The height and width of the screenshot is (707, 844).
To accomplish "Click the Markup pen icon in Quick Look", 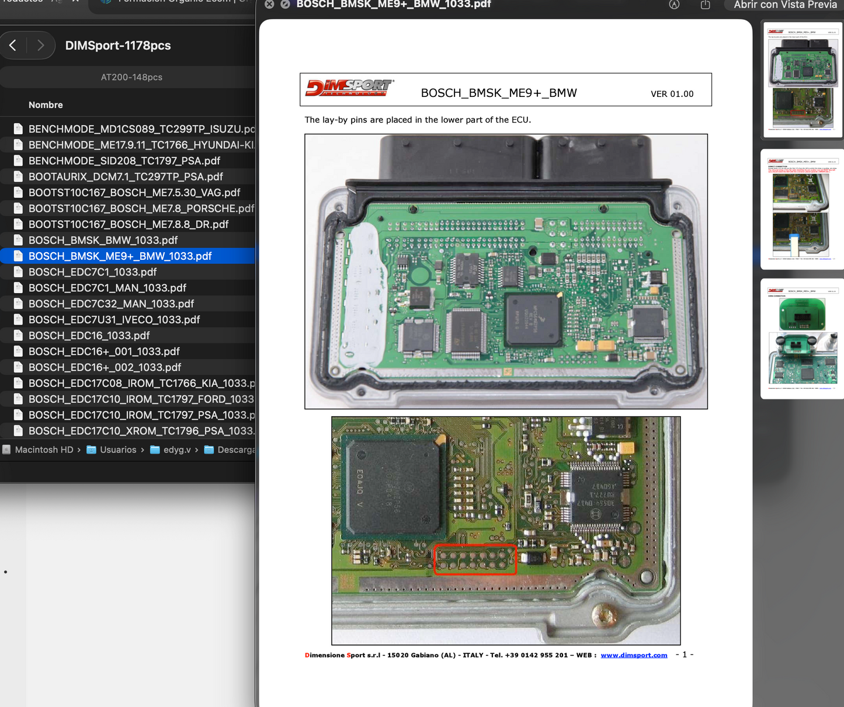I will click(674, 5).
